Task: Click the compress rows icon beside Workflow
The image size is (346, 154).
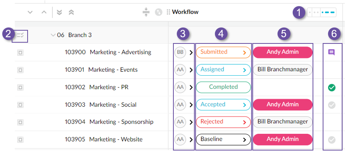Action: pyautogui.click(x=146, y=12)
